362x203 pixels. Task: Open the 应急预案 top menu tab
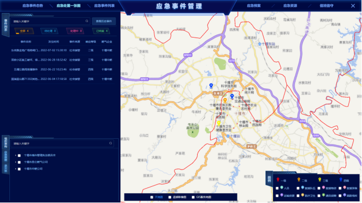(x=254, y=6)
